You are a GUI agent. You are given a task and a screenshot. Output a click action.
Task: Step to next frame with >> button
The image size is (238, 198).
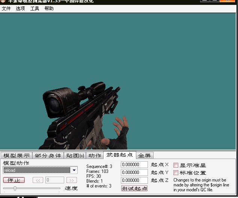point(72,180)
